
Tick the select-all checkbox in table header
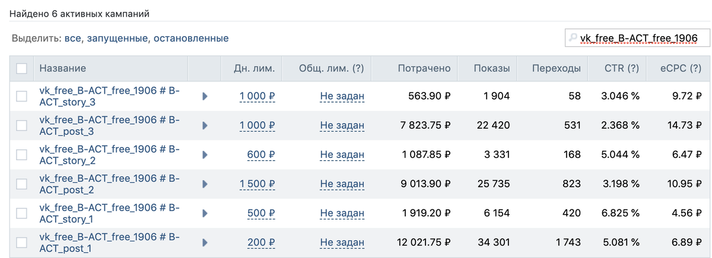pyautogui.click(x=21, y=68)
